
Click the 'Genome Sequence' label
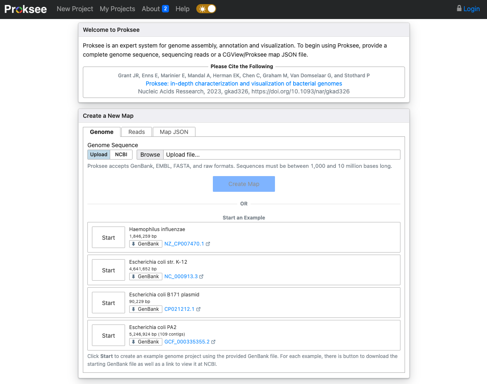[113, 145]
